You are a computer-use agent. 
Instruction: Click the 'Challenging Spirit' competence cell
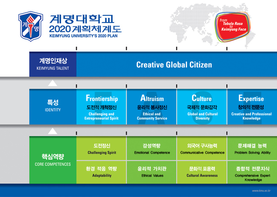102,148
